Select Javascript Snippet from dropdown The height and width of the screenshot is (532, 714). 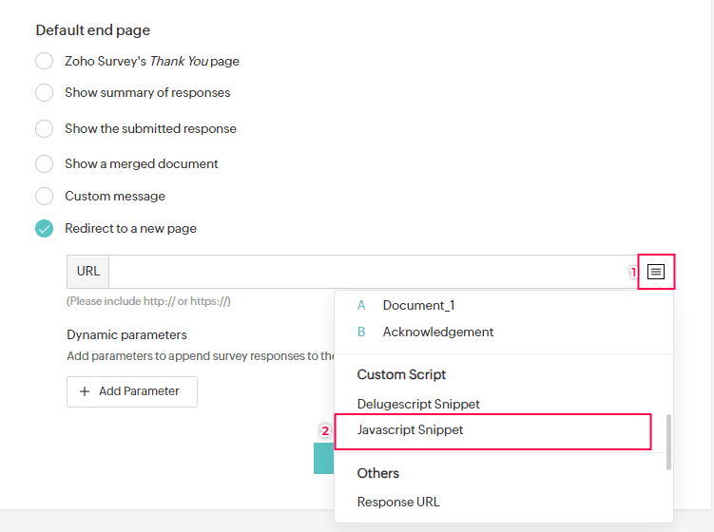point(411,430)
